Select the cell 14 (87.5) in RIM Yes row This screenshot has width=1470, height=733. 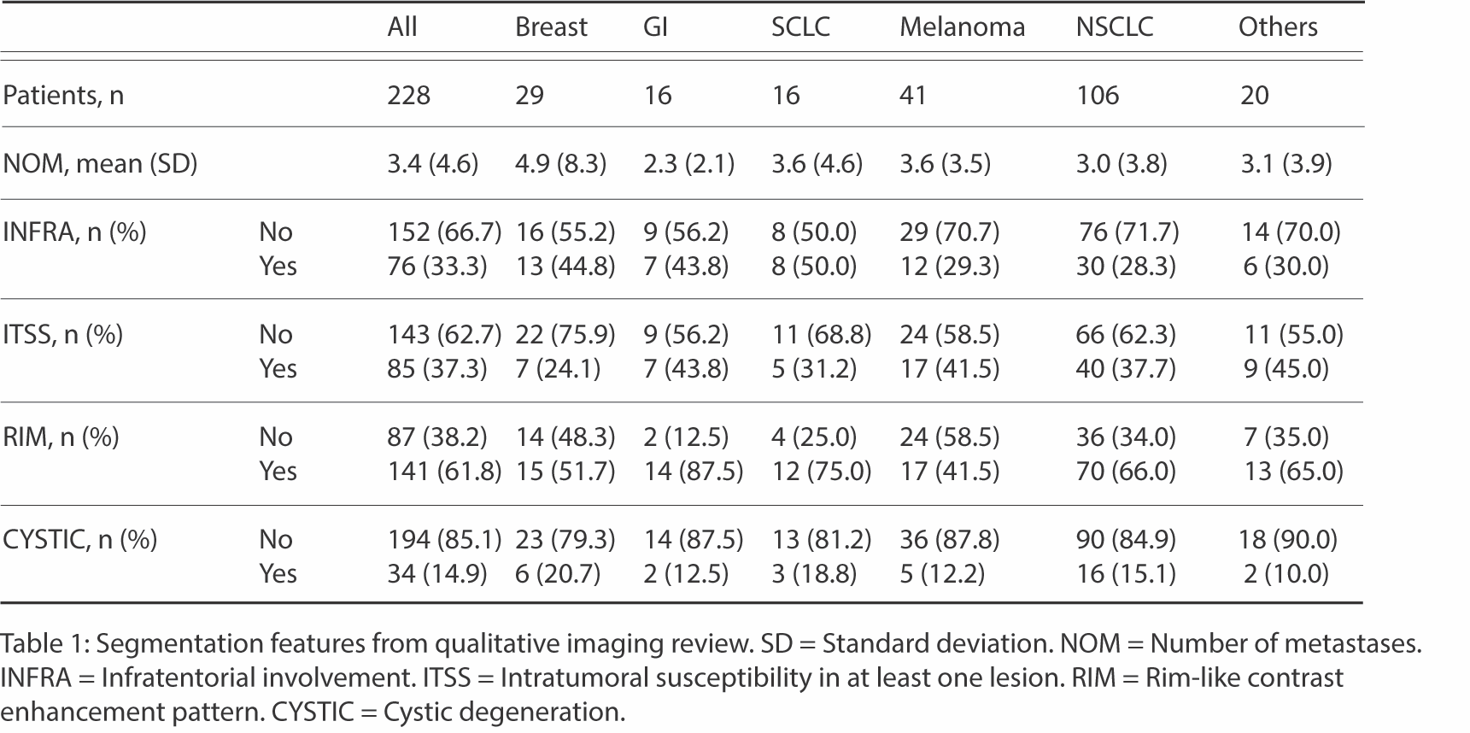tap(693, 471)
